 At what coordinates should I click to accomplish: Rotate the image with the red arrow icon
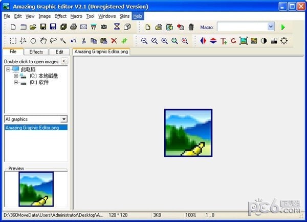233,41
